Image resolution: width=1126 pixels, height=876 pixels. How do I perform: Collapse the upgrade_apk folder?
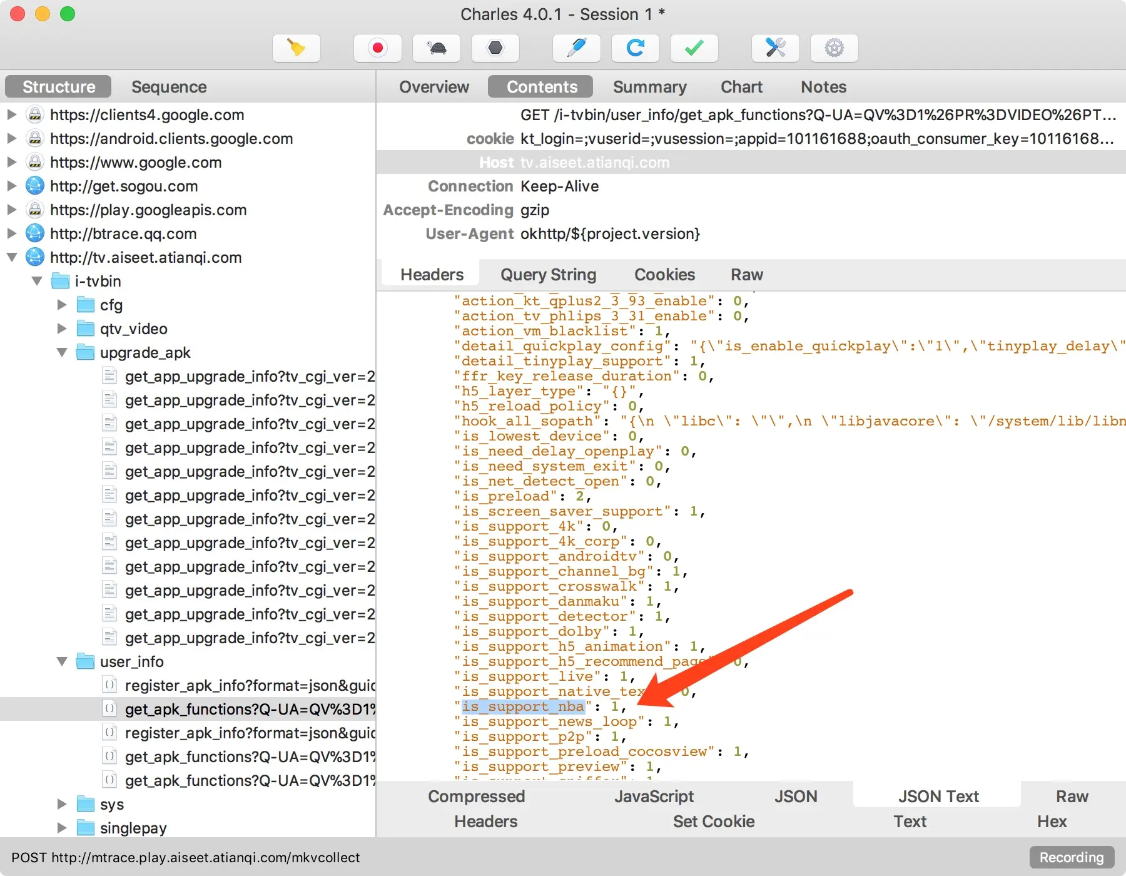point(62,352)
